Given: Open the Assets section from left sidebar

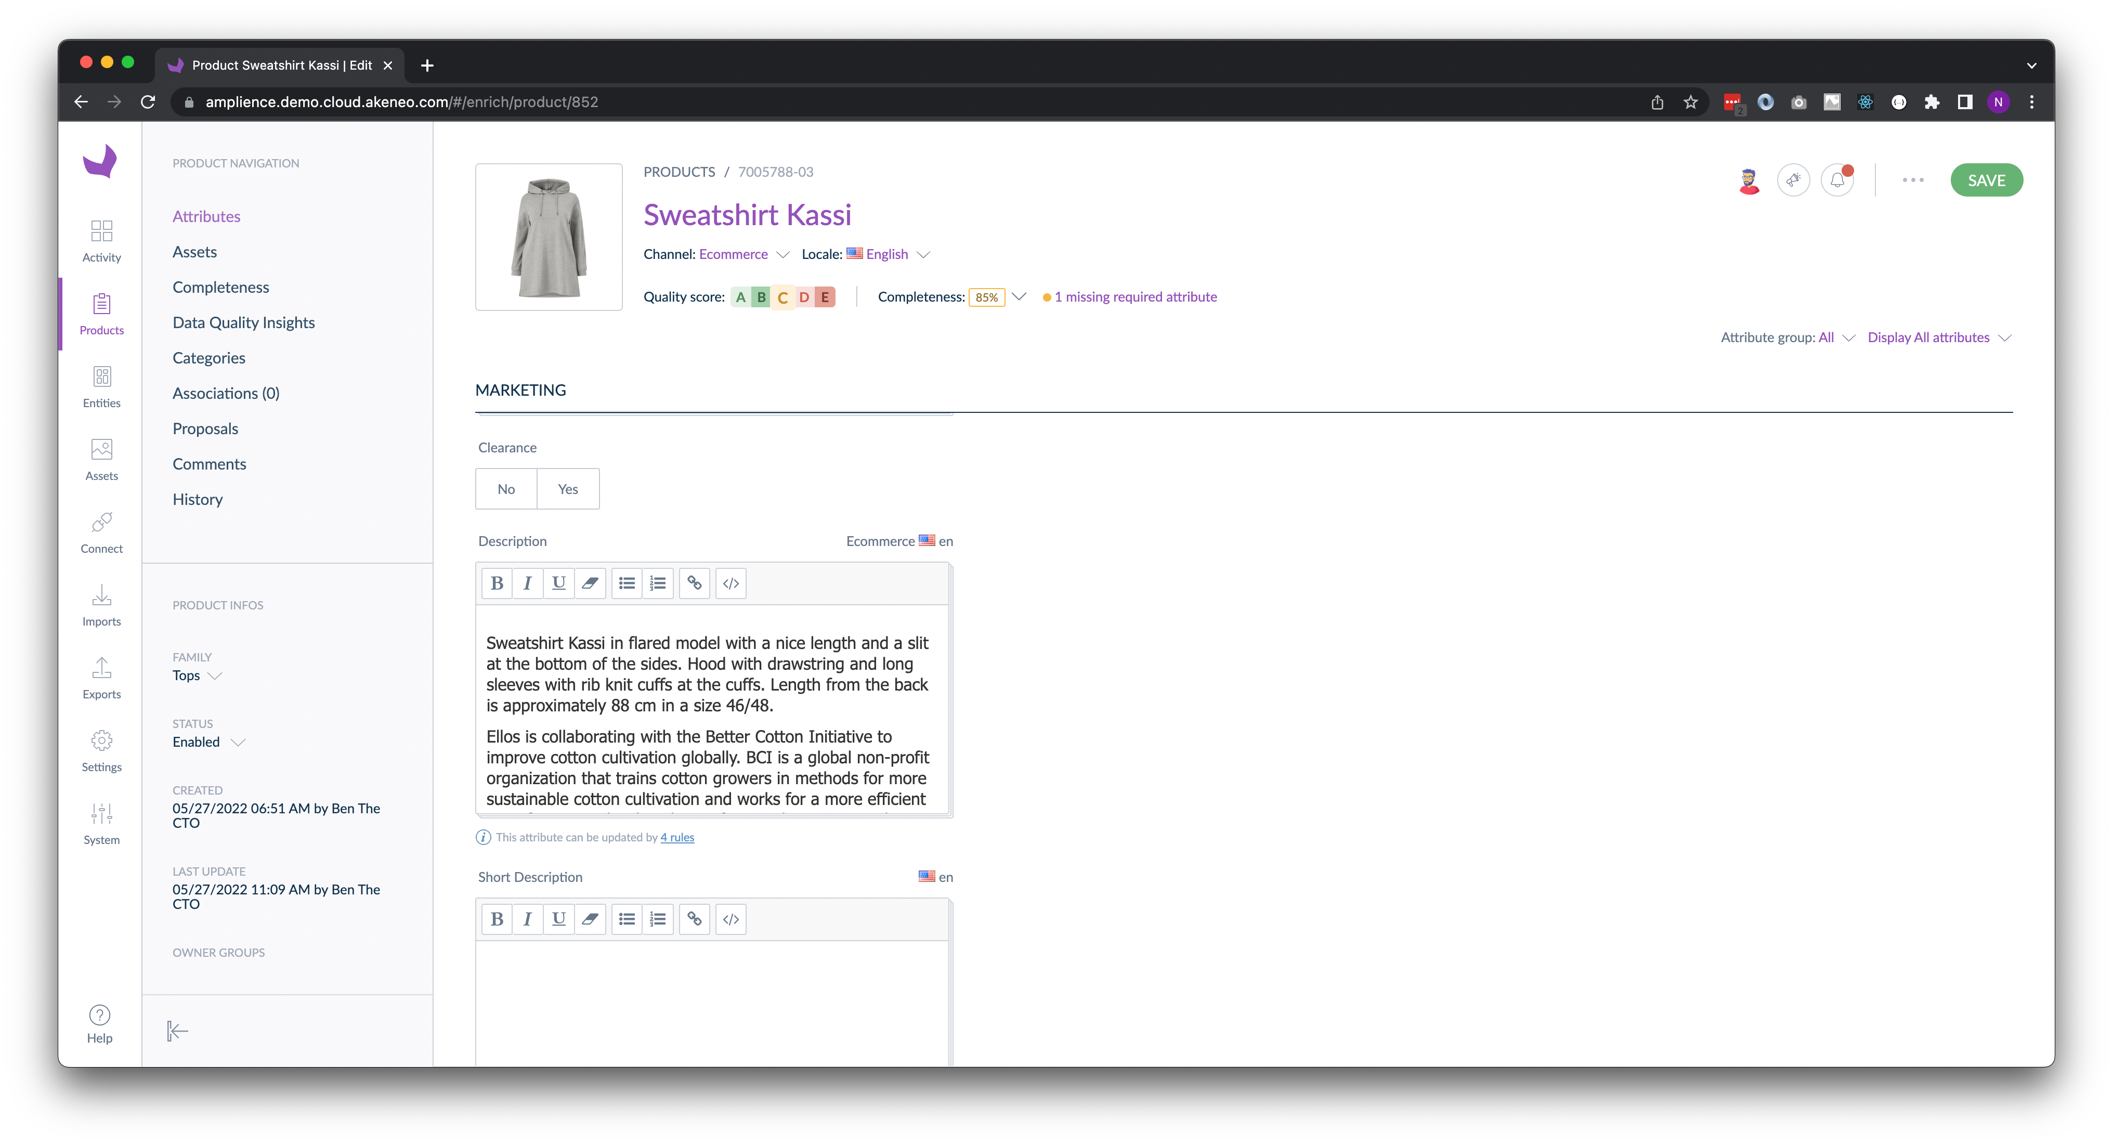Looking at the screenshot, I should point(102,458).
